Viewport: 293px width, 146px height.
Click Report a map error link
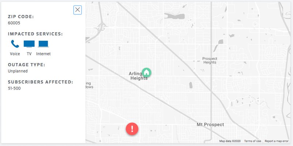coord(277,141)
